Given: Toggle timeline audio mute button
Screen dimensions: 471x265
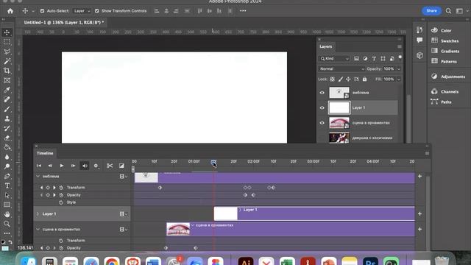Looking at the screenshot, I should [x=85, y=166].
